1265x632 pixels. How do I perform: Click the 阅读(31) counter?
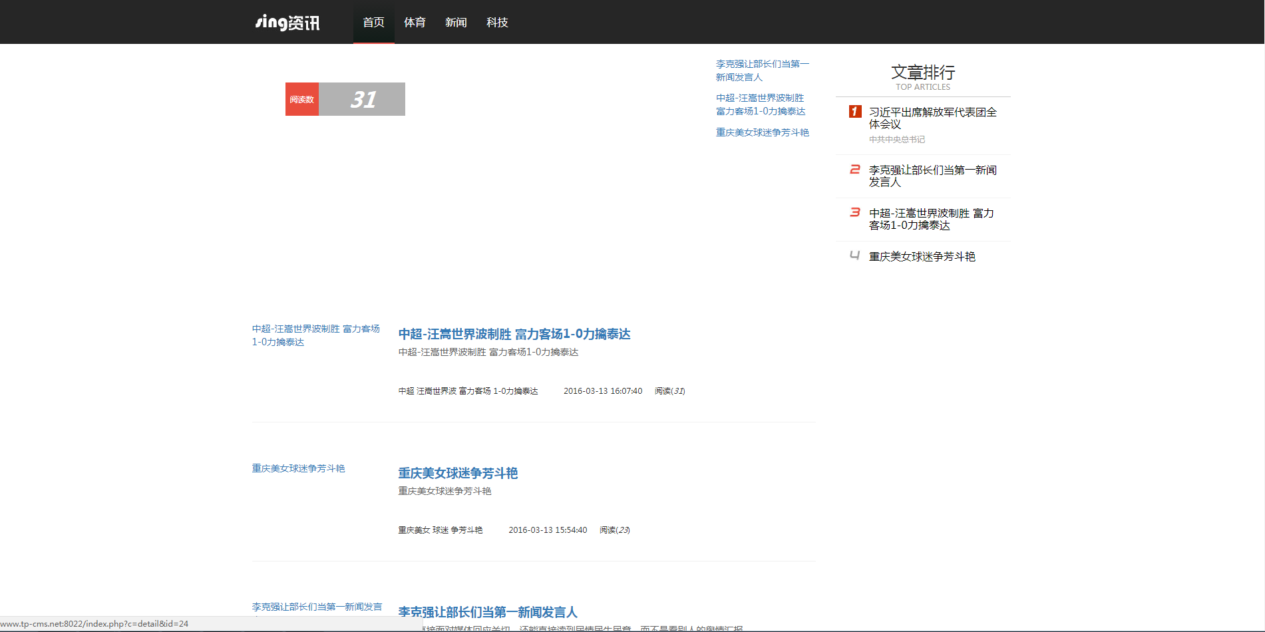coord(670,391)
